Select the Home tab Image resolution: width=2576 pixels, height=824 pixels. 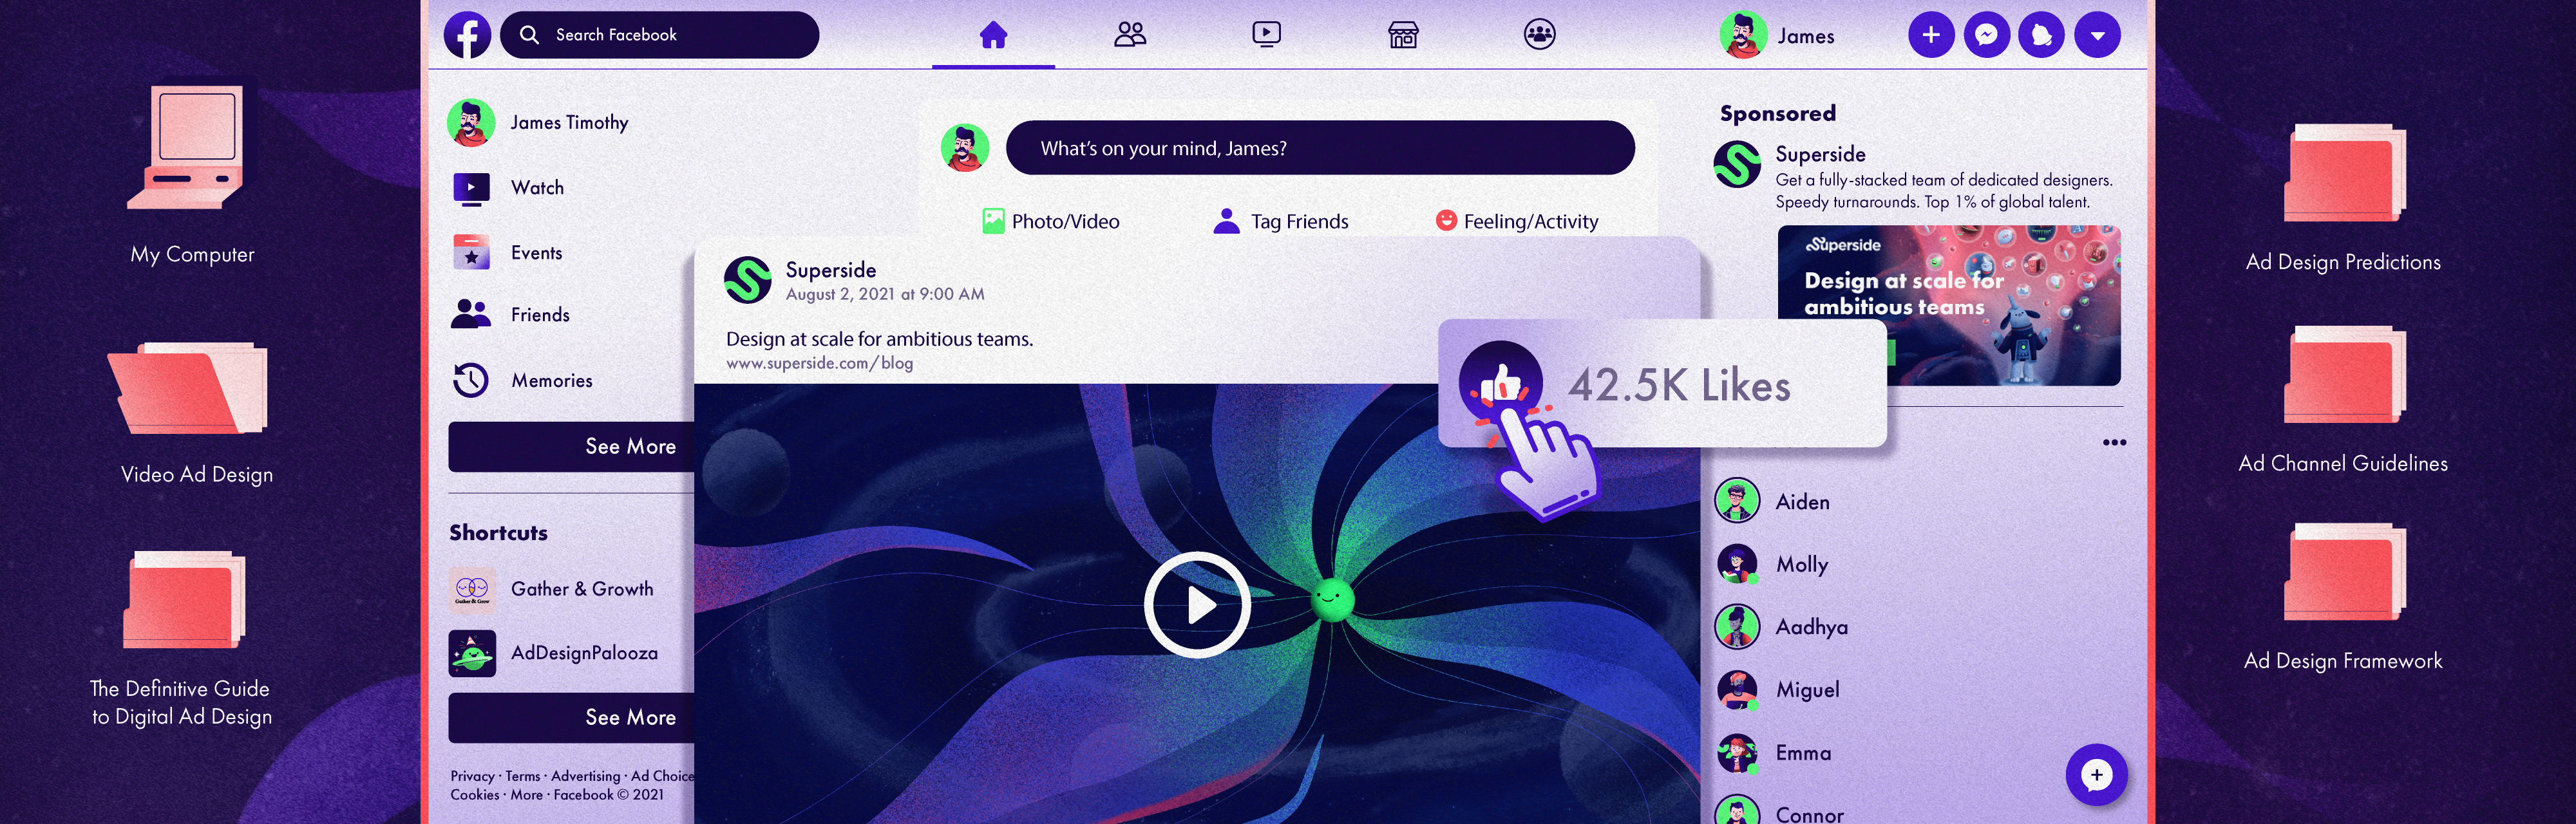pos(993,36)
